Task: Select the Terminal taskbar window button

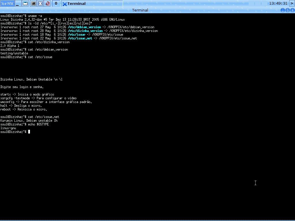Action: [92, 3]
